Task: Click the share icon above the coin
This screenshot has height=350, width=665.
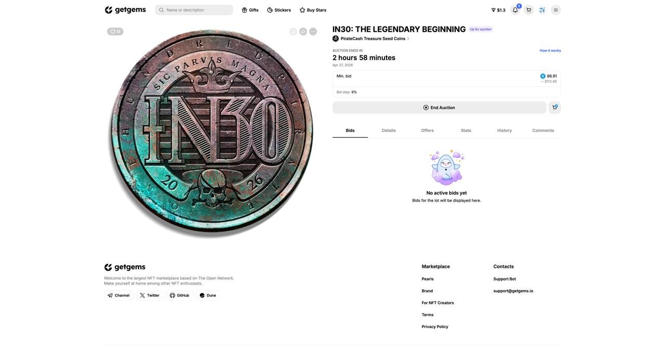Action: pyautogui.click(x=303, y=32)
